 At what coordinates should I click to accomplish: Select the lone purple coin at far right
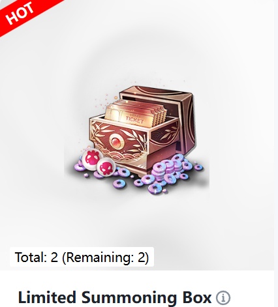point(198,167)
